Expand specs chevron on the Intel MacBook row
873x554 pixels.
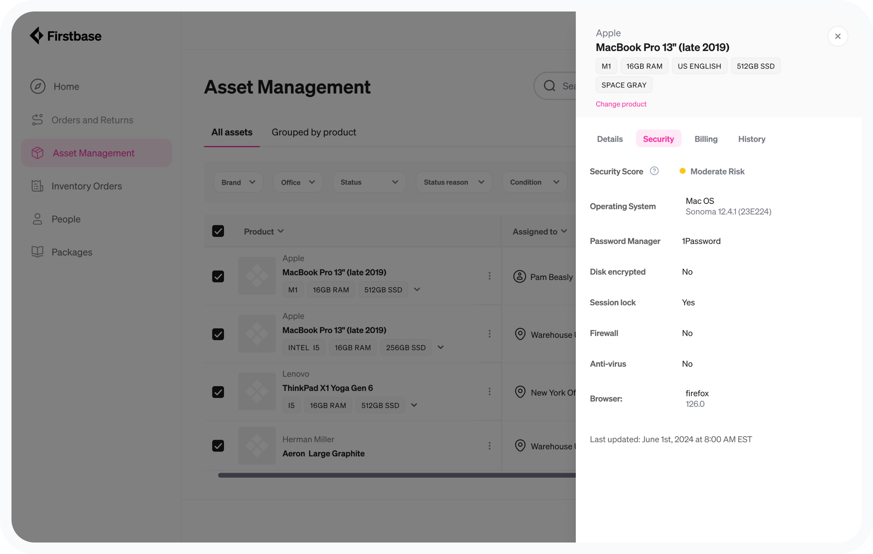440,347
